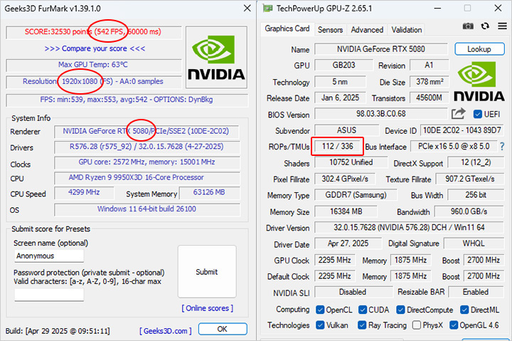The height and width of the screenshot is (341, 512).
Task: Click the Memory Type GDDR7 (Samsung) value
Action: click(x=356, y=195)
